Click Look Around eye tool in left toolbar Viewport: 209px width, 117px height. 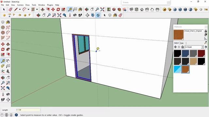point(8,94)
